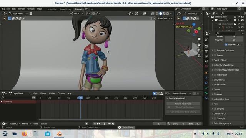Click the Viewport samples value slider
Screen dimensions: 246x138
(x=234, y=40)
